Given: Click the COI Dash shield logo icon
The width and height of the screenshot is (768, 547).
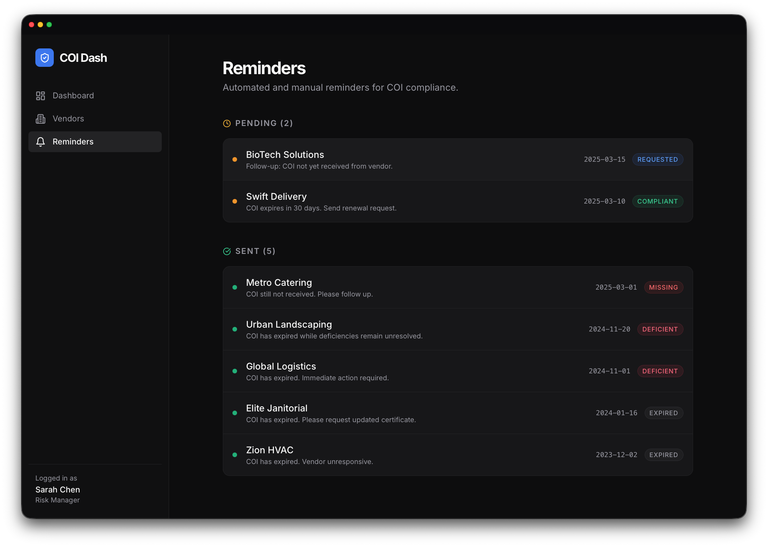Looking at the screenshot, I should (44, 58).
